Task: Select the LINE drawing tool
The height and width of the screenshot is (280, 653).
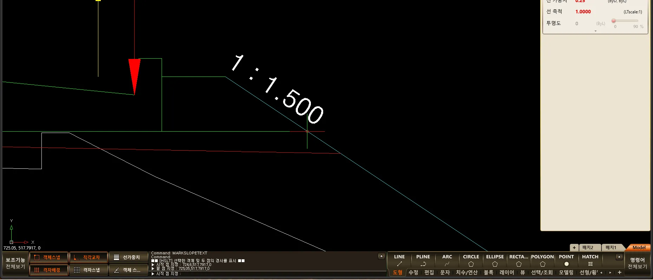Action: (x=399, y=260)
